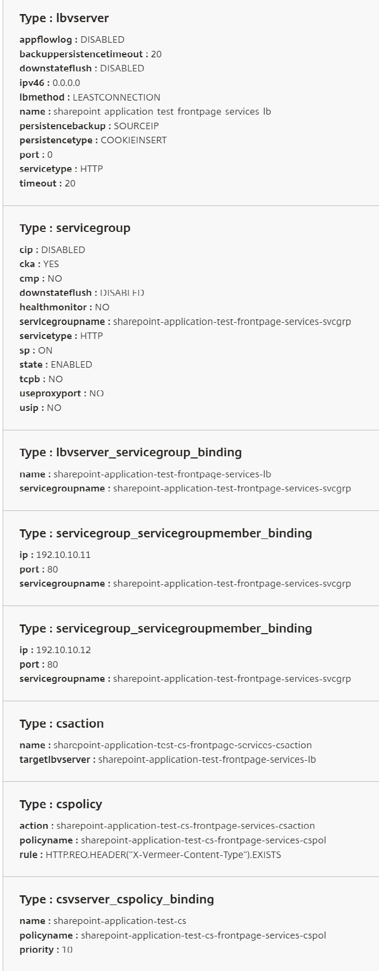Image resolution: width=379 pixels, height=971 pixels.
Task: Click the 'Type : csaction' heading
Action: [x=62, y=723]
